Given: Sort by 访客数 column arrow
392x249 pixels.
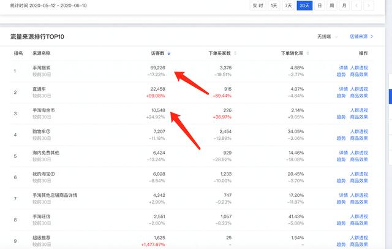Looking at the screenshot, I should (x=169, y=53).
